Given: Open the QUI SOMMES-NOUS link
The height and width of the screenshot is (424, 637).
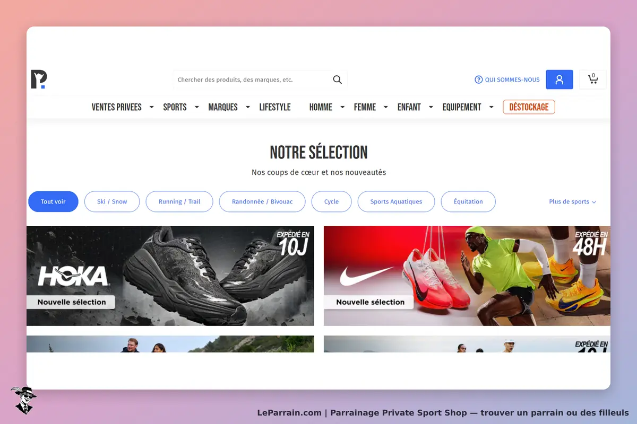Looking at the screenshot, I should [x=512, y=79].
